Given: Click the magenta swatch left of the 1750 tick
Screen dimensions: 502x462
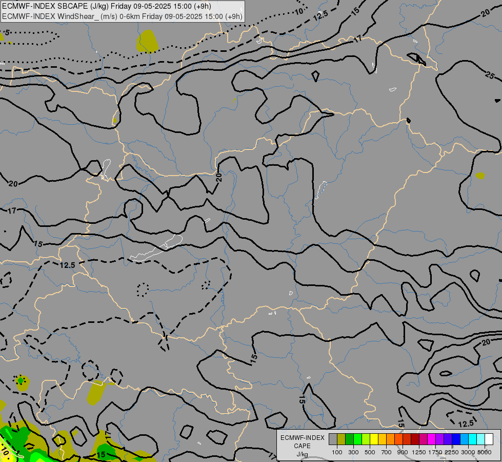Looking at the screenshot, I should (432, 439).
